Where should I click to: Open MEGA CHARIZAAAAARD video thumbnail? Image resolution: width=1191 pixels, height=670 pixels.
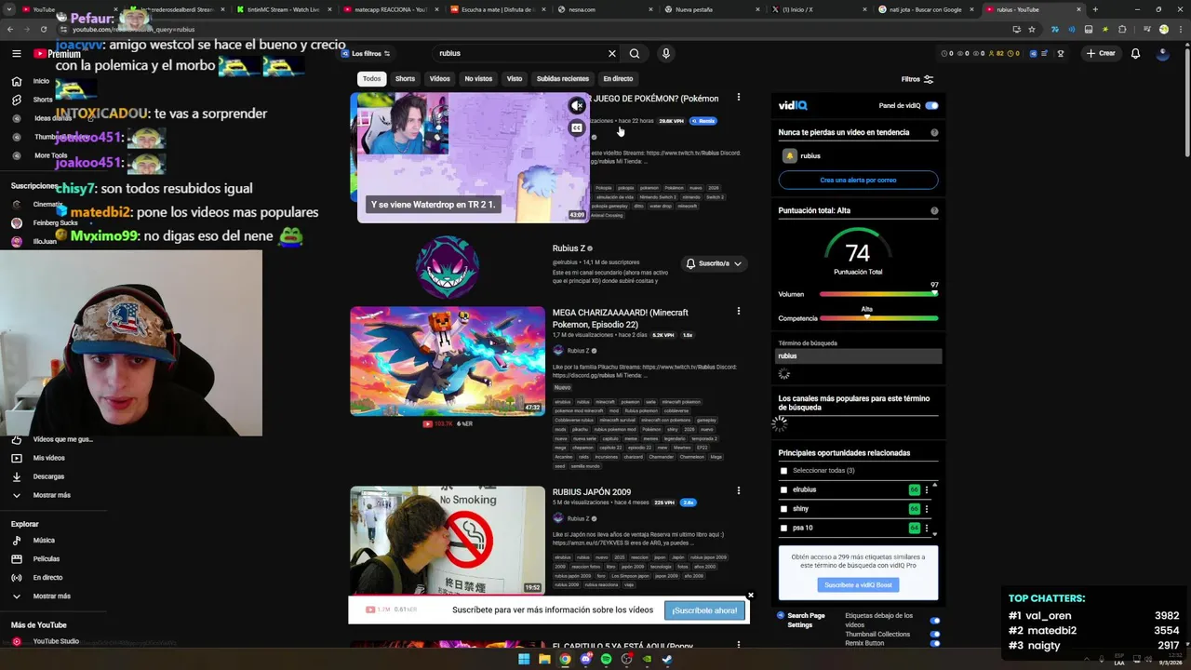[448, 361]
